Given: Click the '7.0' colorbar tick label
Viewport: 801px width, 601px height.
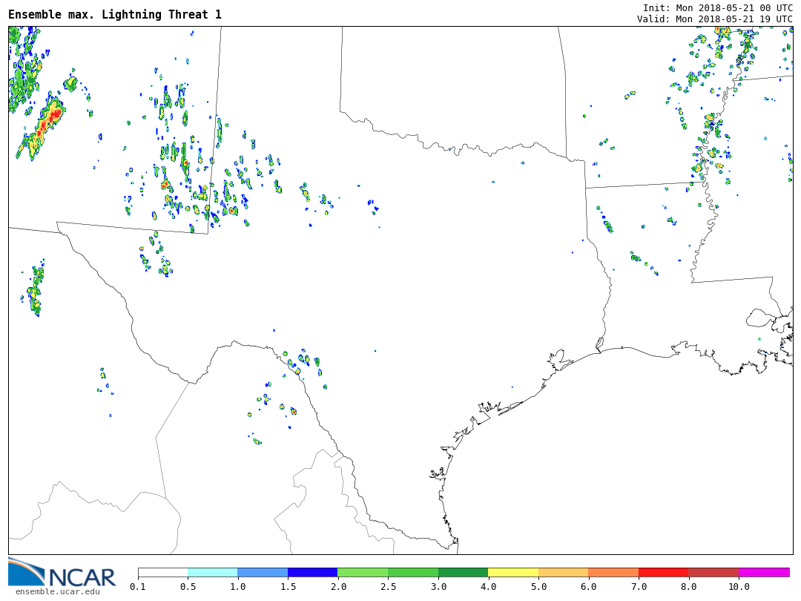Looking at the screenshot, I should click(x=639, y=587).
